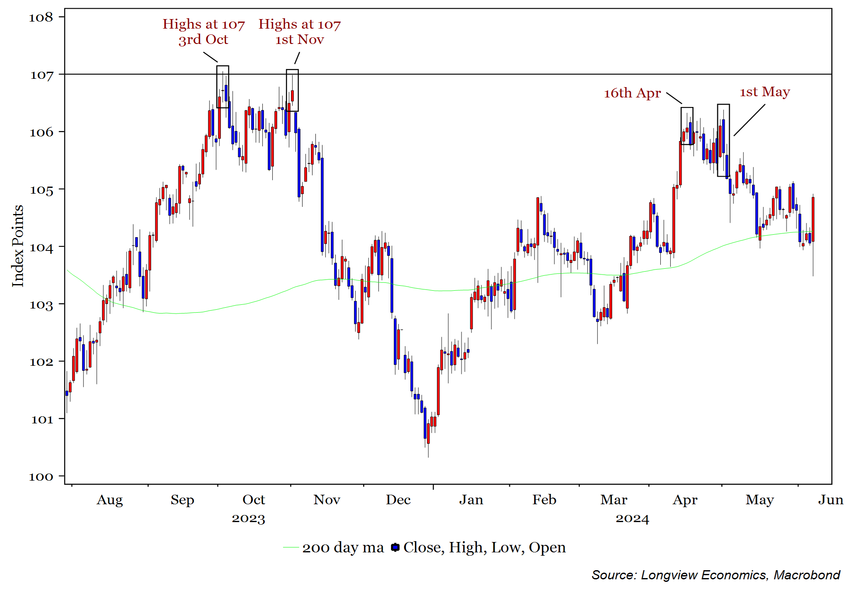Click the 107 y-axis tick label
This screenshot has height=593, width=852.
(x=42, y=75)
